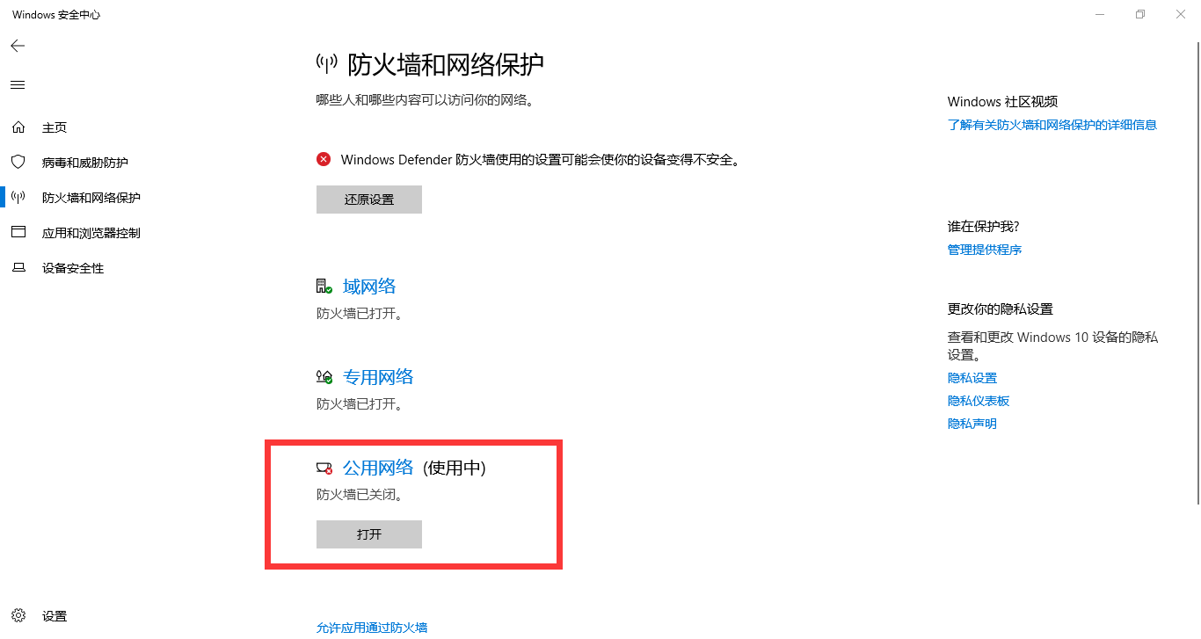1201x639 pixels.
Task: Open 域网络 firewall settings
Action: click(x=369, y=287)
